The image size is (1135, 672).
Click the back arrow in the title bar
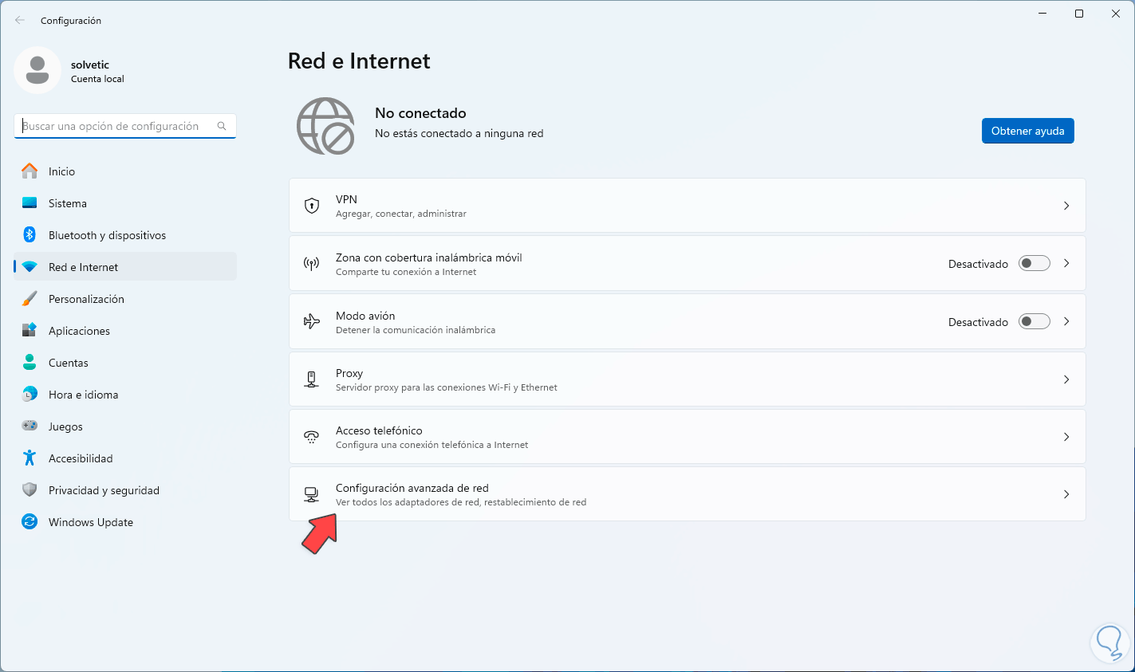point(20,21)
